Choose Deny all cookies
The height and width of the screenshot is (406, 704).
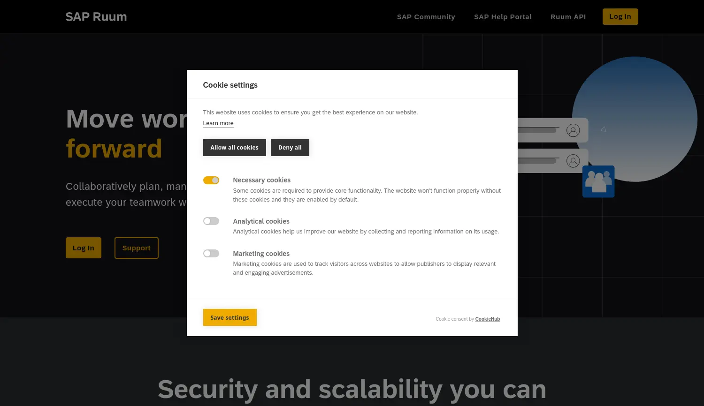[x=290, y=148]
